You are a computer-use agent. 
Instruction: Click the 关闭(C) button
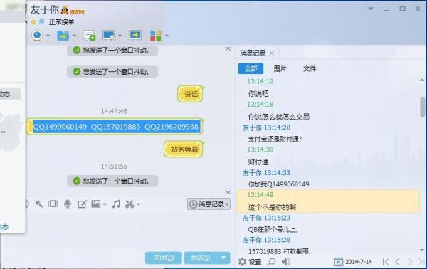coord(164,258)
